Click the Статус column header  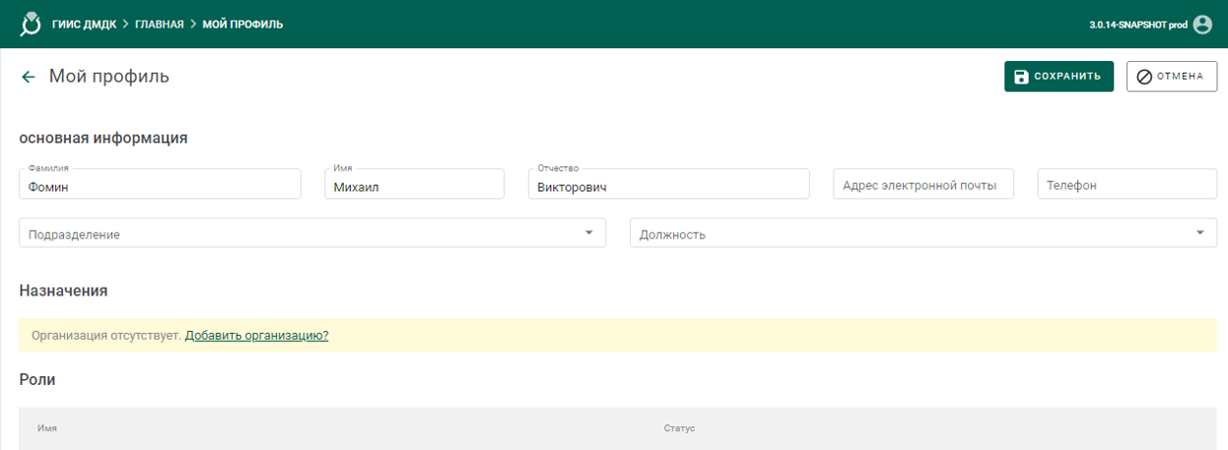click(679, 429)
